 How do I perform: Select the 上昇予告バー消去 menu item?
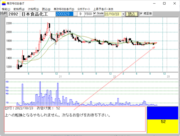click(103, 9)
